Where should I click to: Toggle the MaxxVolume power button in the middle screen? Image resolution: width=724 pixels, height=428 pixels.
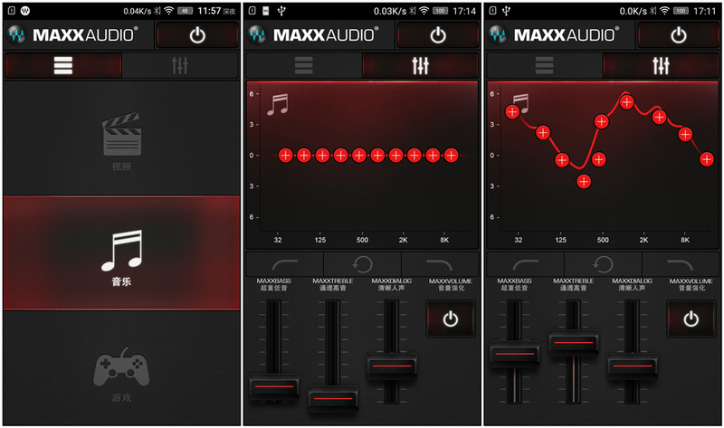point(451,319)
